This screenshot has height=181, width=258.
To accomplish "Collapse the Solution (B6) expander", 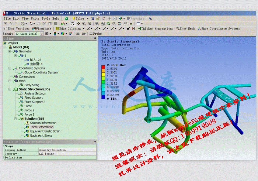I will pos(15,119).
